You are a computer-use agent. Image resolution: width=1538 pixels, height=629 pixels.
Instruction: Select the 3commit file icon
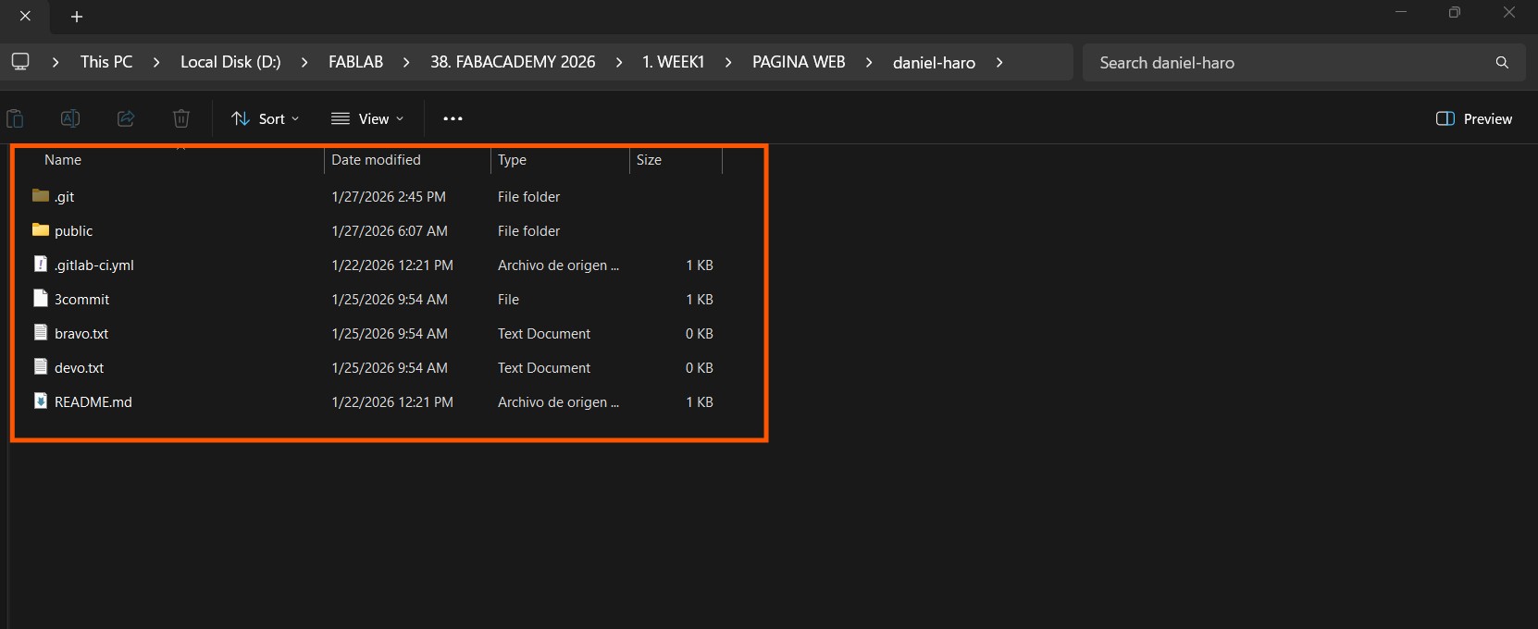[x=41, y=298]
